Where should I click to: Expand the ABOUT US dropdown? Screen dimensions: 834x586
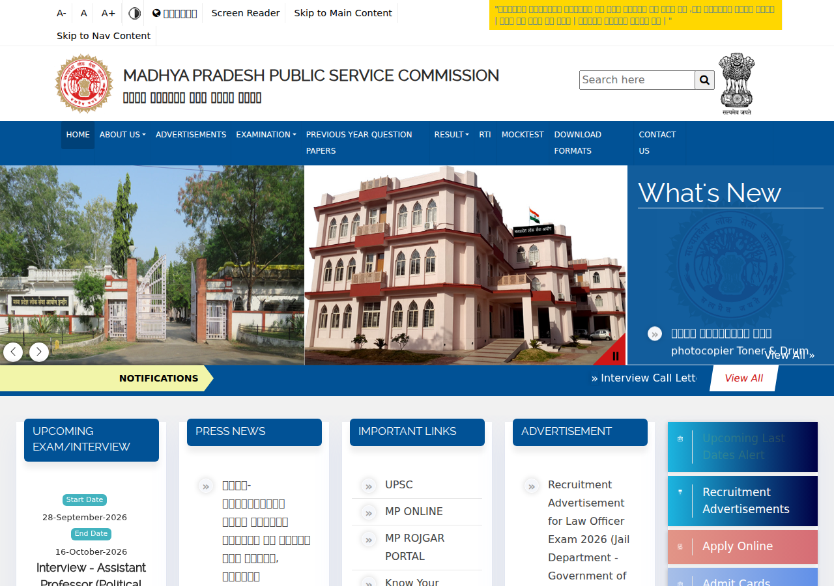pos(122,135)
